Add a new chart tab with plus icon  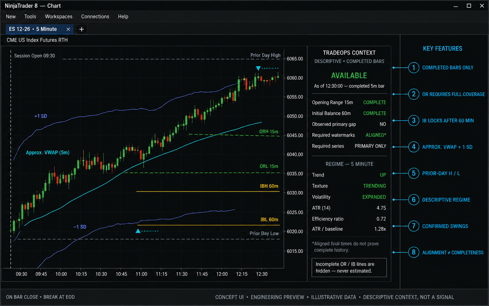pos(81,29)
